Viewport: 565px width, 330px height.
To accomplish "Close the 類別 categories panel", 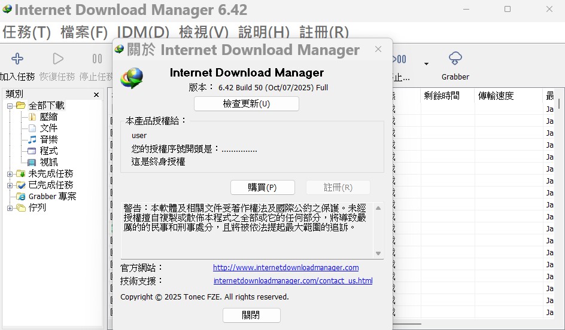I will pyautogui.click(x=96, y=94).
